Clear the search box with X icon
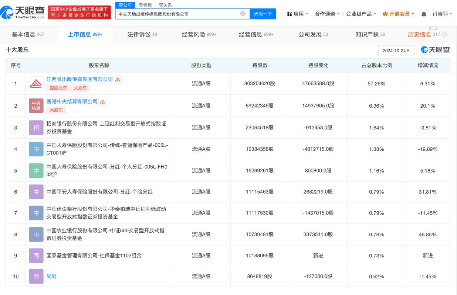 coord(243,14)
